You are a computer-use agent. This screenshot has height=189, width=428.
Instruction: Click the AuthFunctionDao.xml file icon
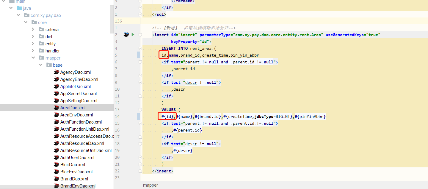point(56,122)
